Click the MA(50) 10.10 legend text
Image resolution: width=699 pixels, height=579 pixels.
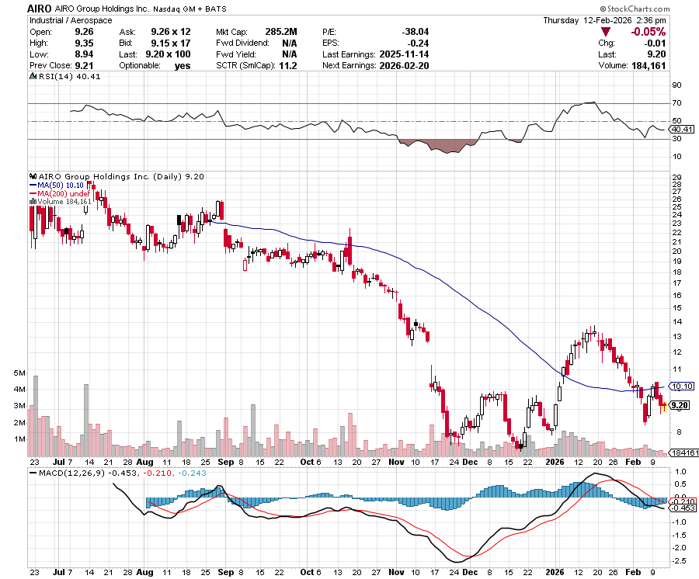(x=60, y=185)
